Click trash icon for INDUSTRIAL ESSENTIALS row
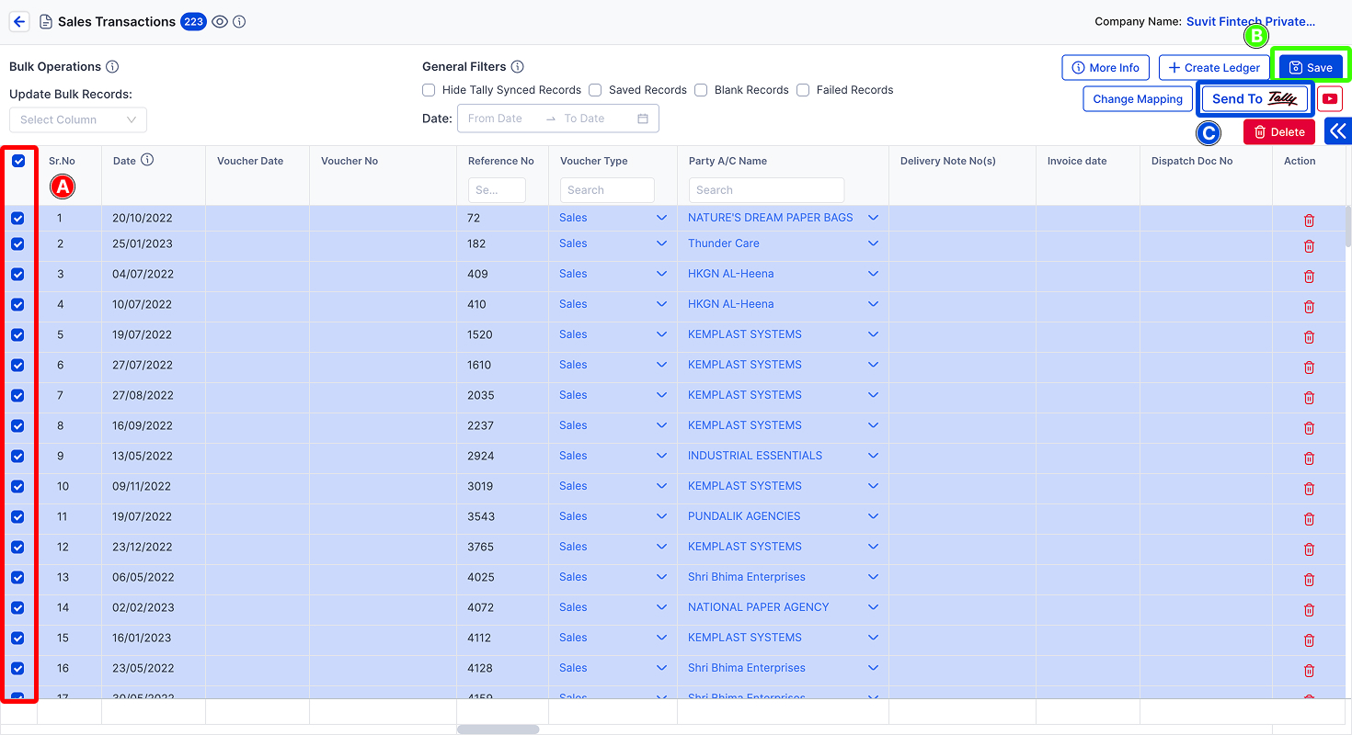This screenshot has width=1352, height=735. coord(1309,458)
